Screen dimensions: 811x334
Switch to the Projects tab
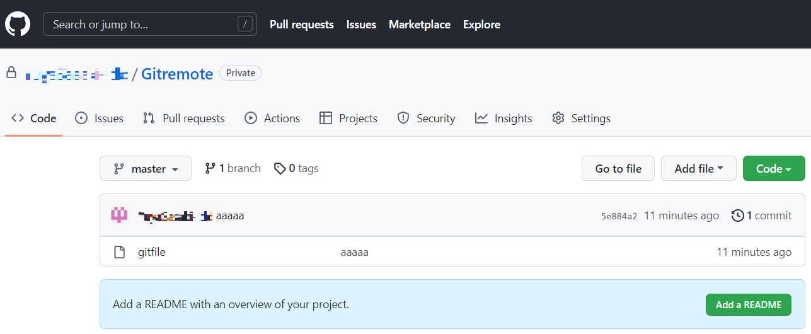coord(348,118)
